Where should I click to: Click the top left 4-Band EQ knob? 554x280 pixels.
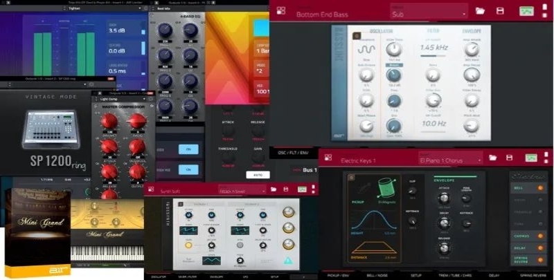(165, 30)
